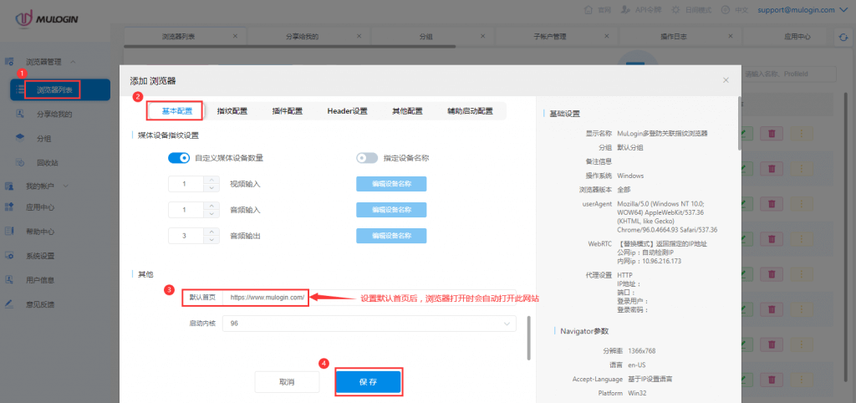
Task: Click the 浏览器管理 sidebar icon
Action: coord(9,62)
